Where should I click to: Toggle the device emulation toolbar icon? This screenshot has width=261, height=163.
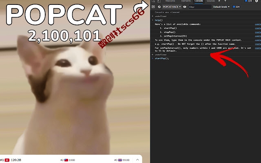159,1
